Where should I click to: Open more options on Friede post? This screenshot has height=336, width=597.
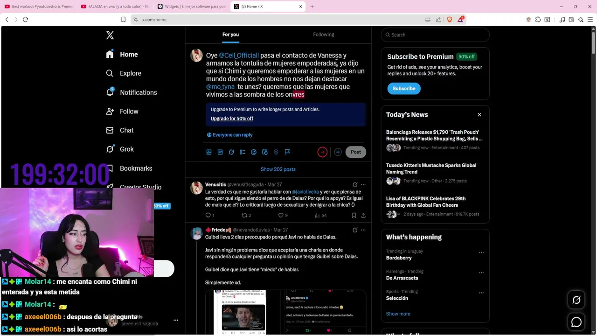[363, 230]
